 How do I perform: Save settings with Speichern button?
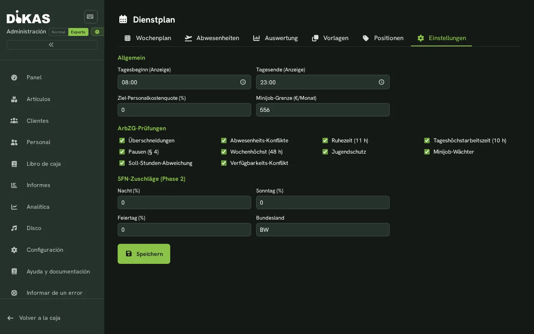(x=144, y=254)
